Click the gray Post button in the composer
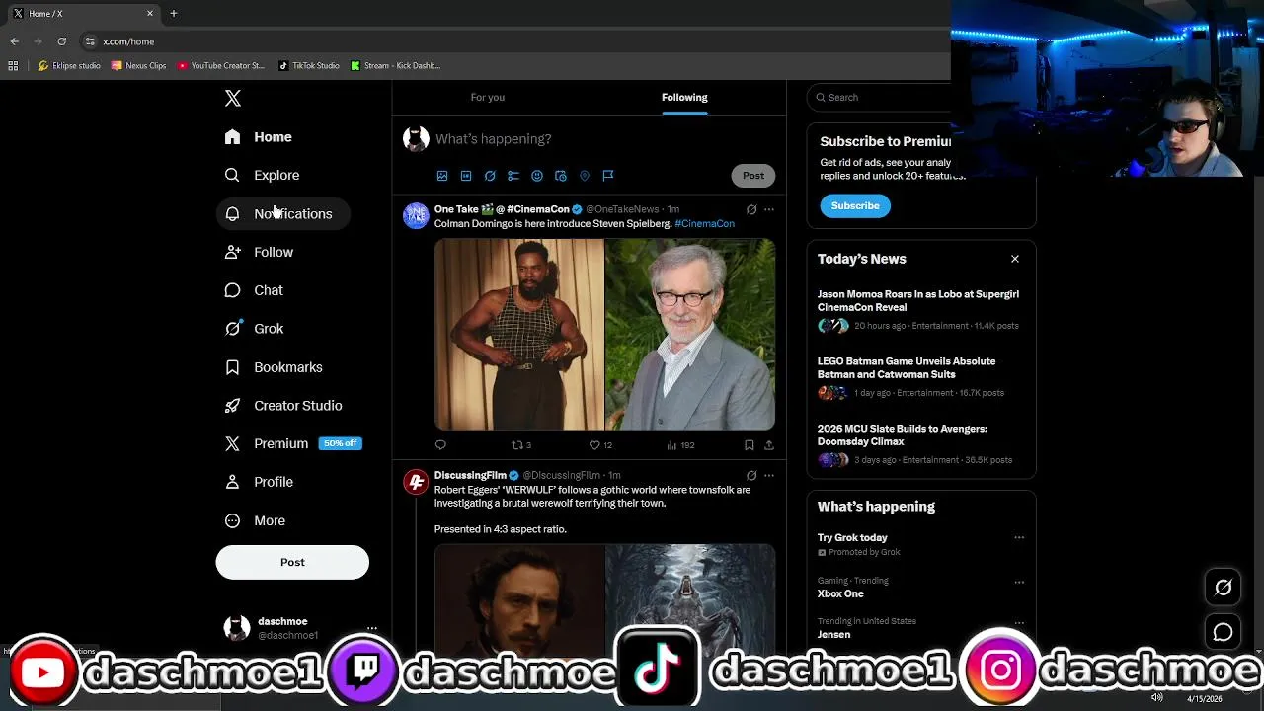 753,176
